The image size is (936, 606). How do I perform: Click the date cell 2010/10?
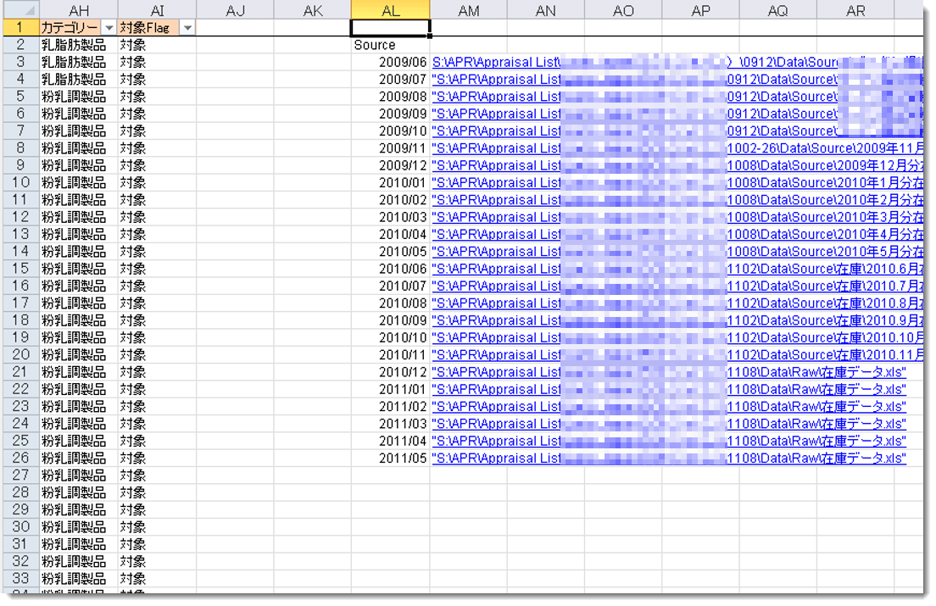pyautogui.click(x=390, y=337)
